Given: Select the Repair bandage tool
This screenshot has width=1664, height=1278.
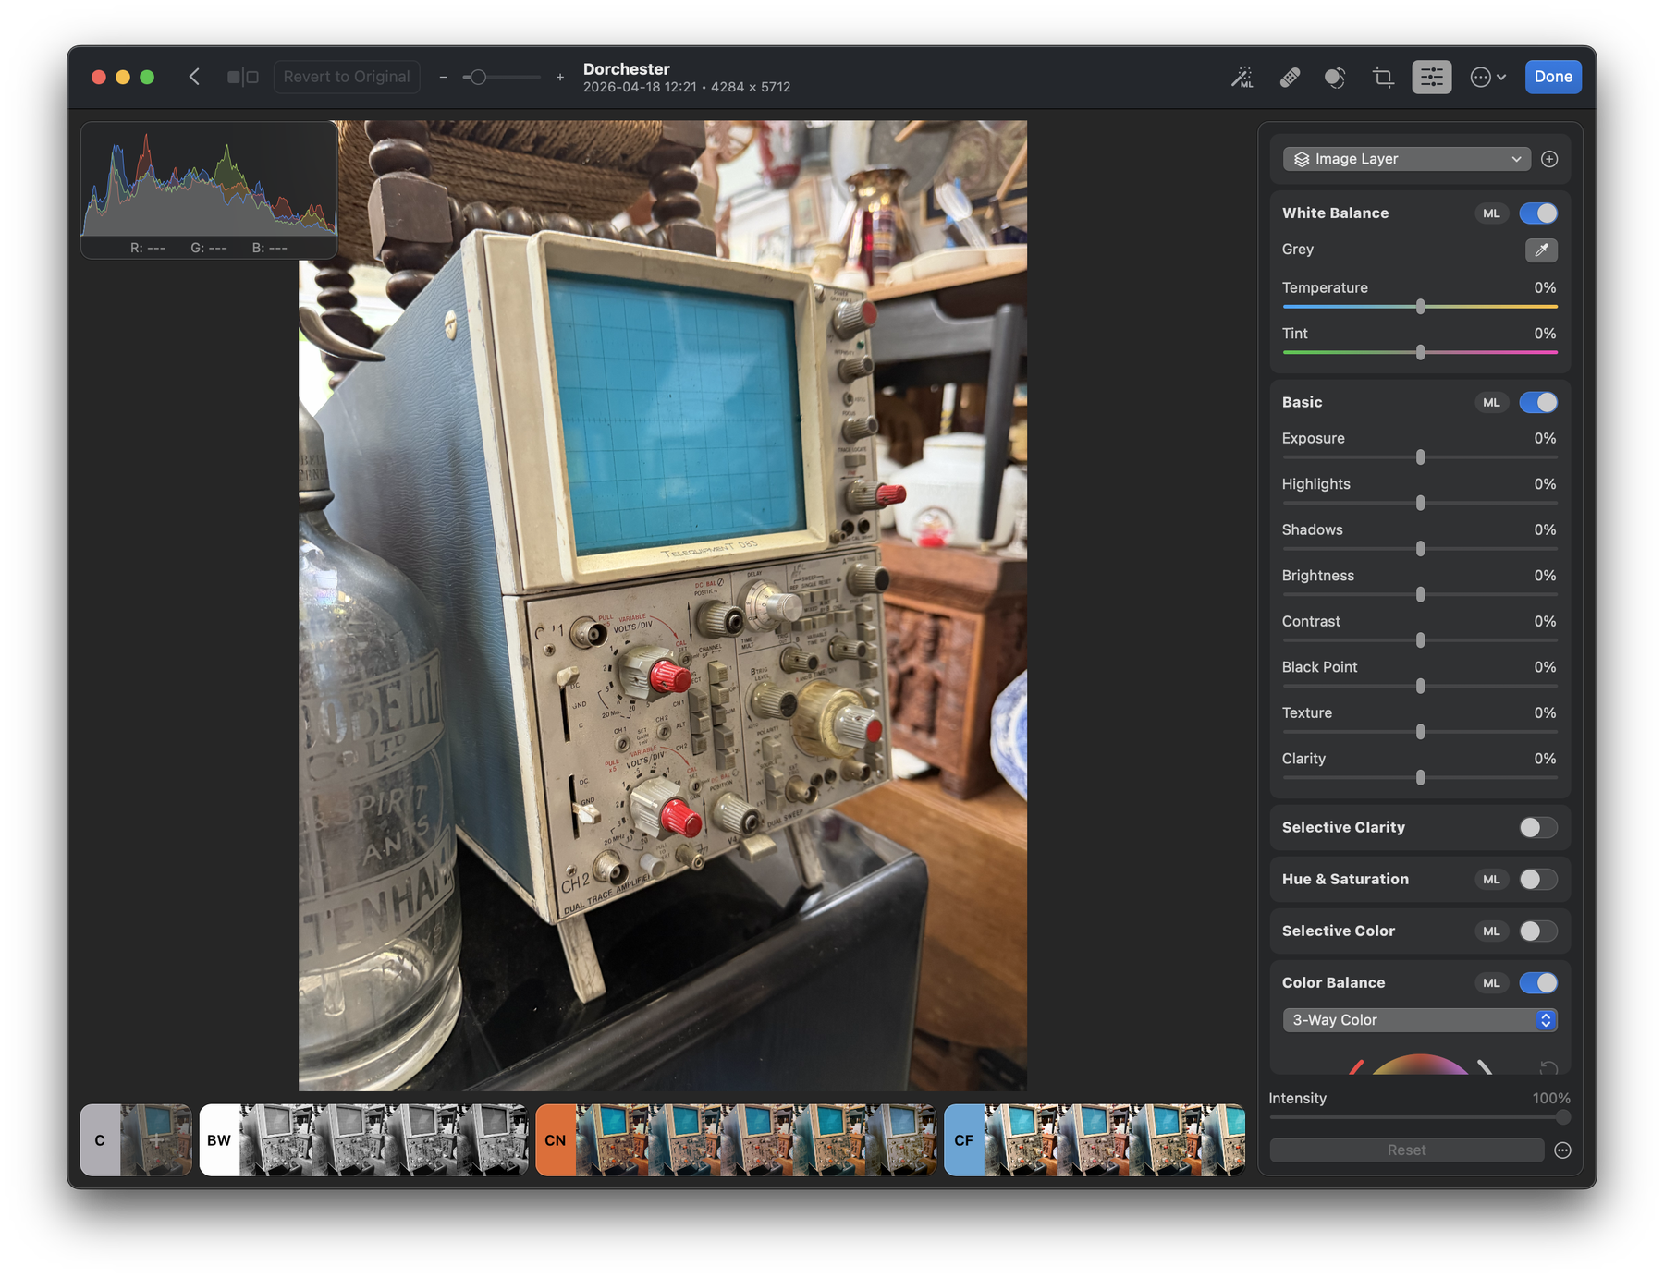Looking at the screenshot, I should point(1290,78).
